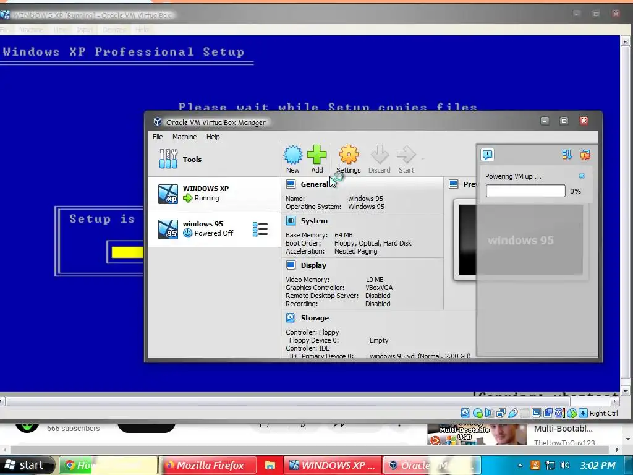Click the network tray icon

550,465
